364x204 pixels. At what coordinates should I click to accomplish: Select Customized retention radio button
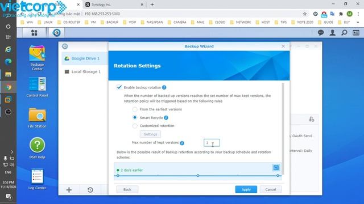pos(135,126)
